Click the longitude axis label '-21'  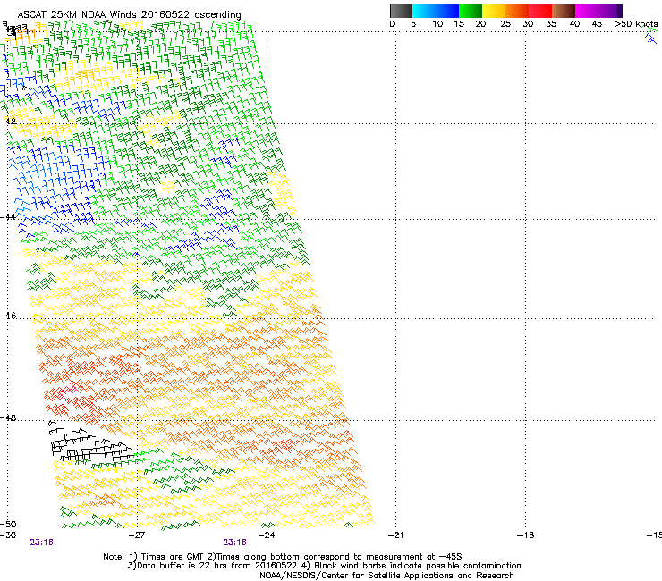[395, 535]
